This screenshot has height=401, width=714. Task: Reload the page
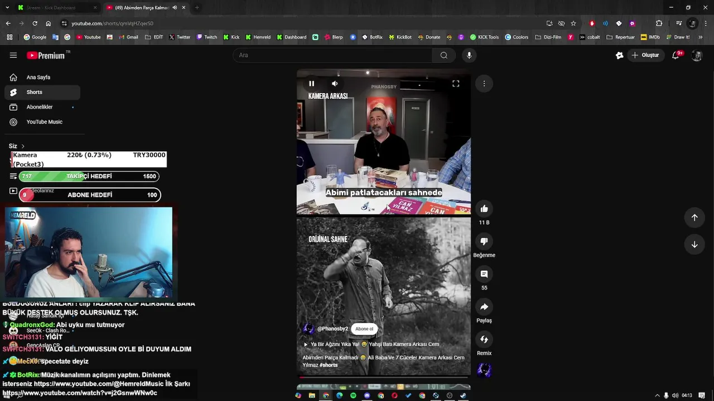(35, 23)
